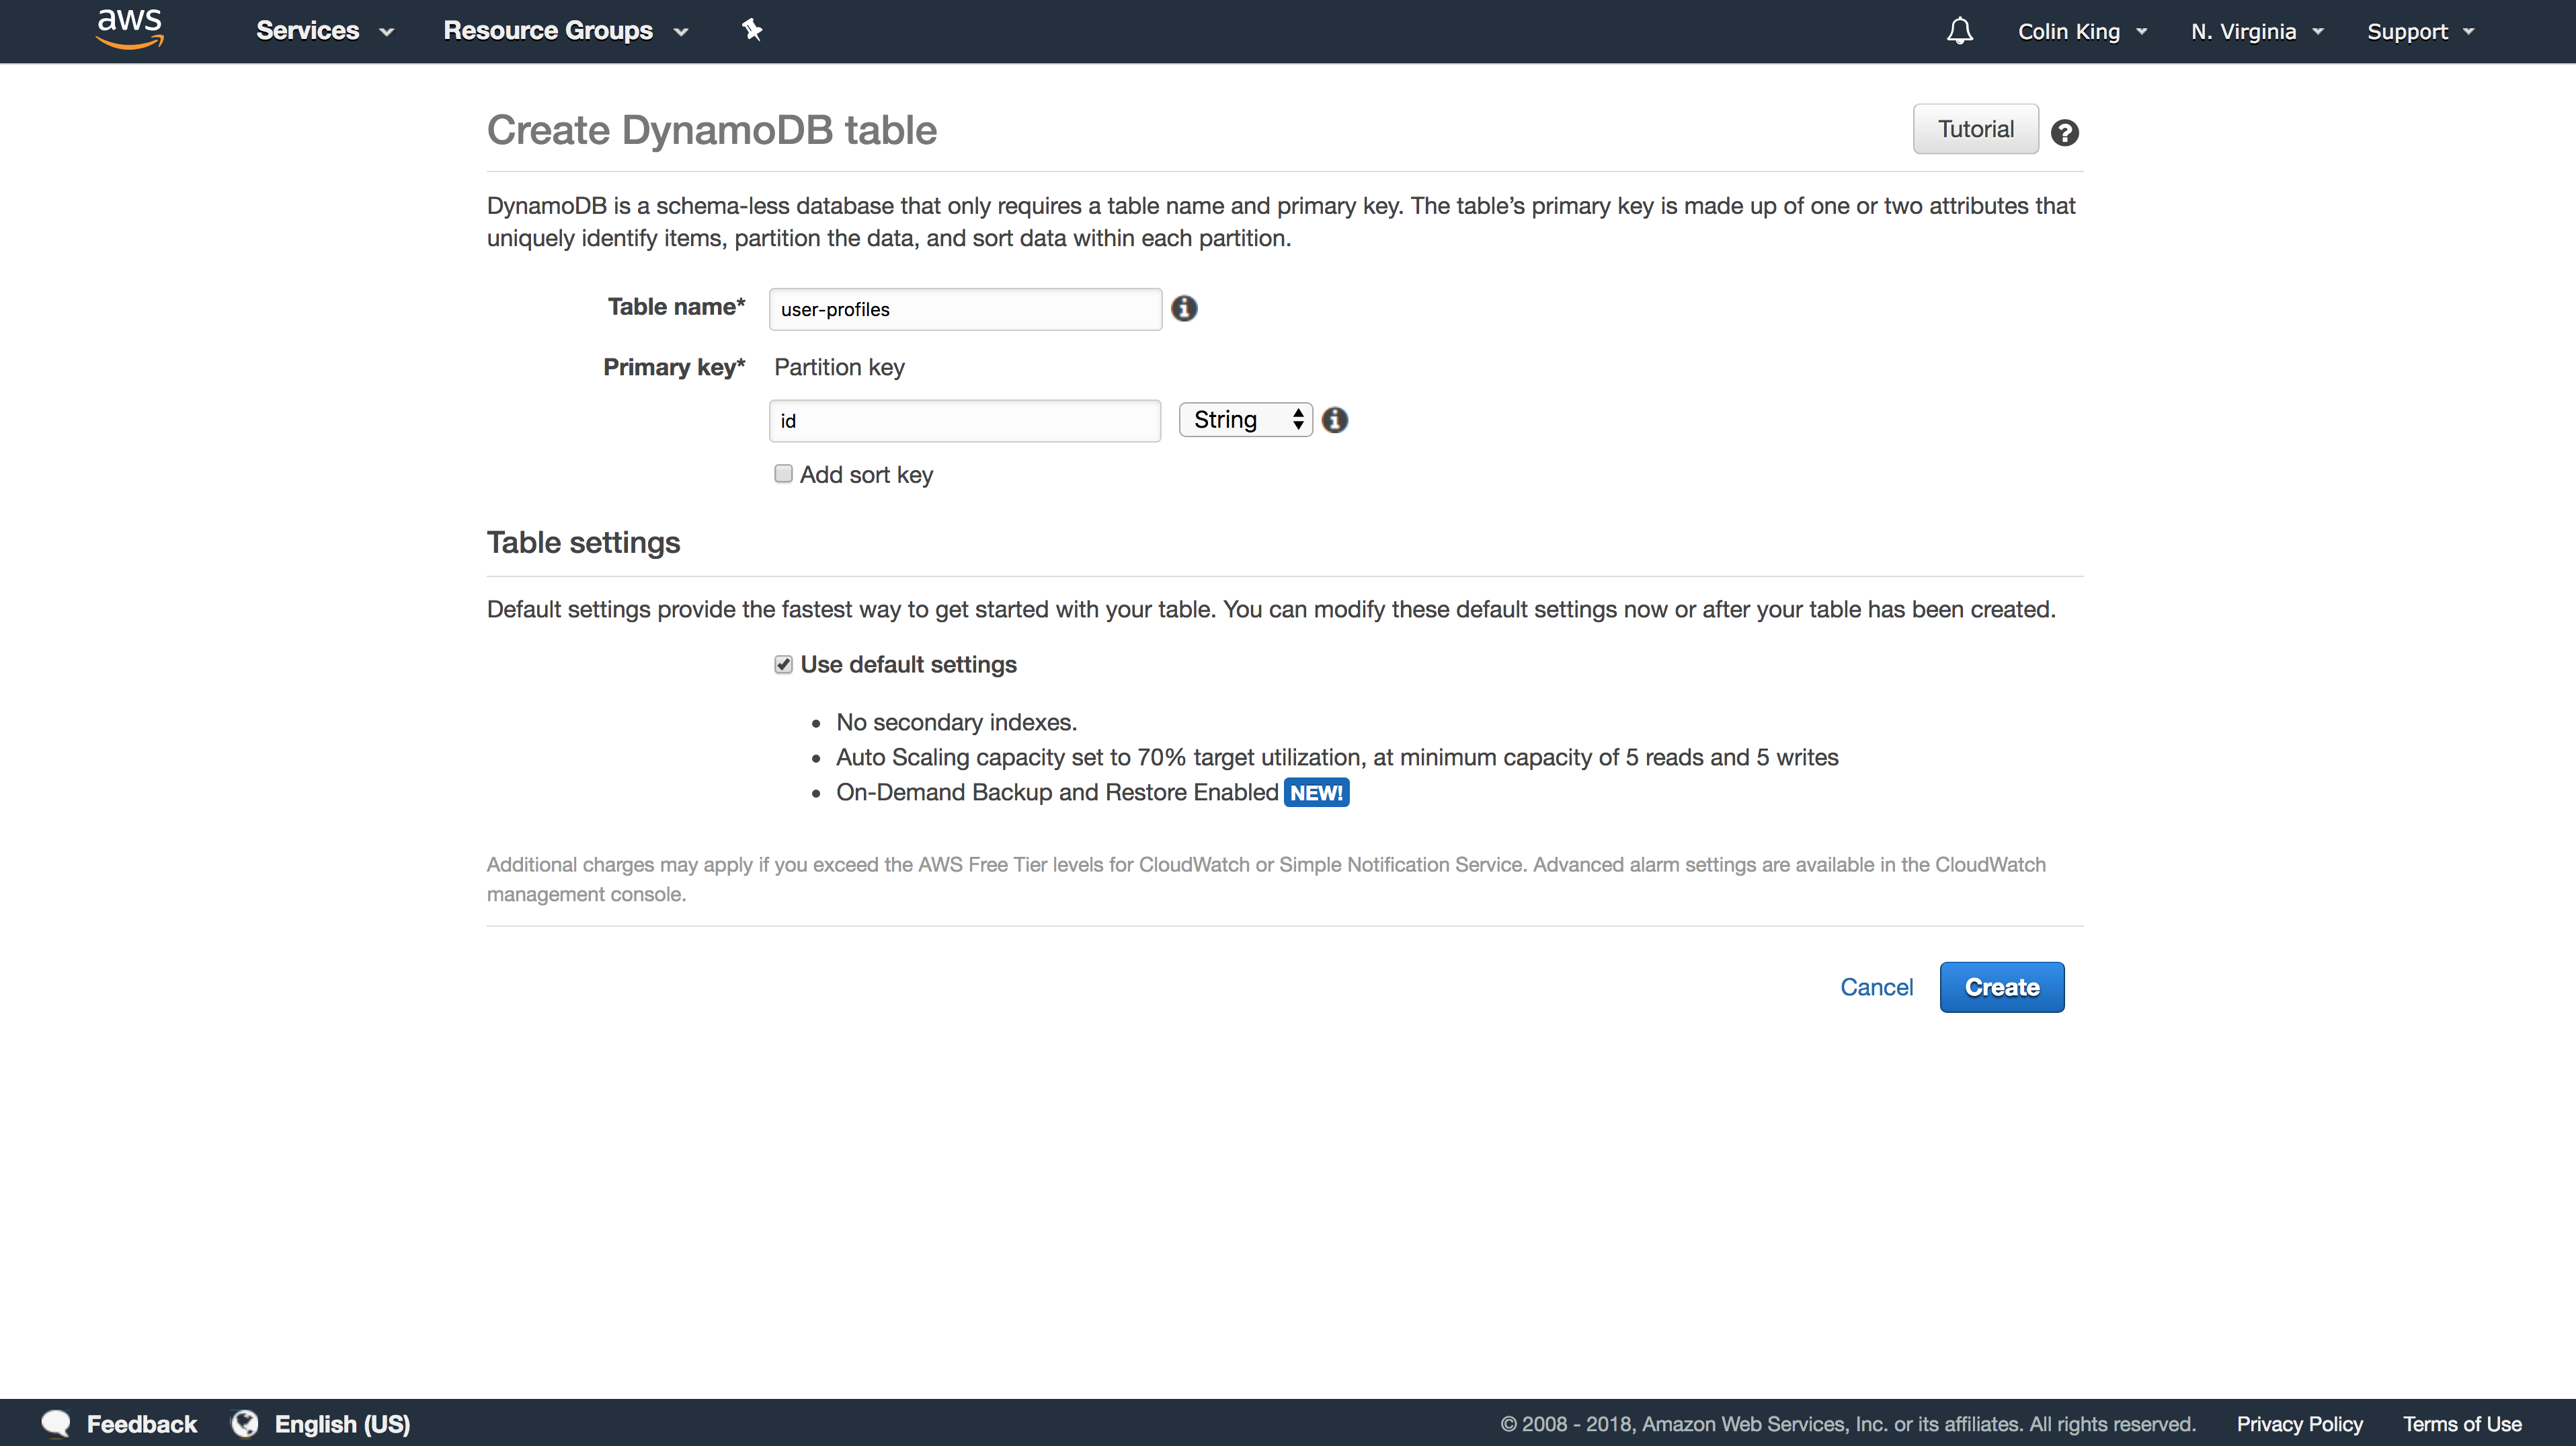
Task: Click info icon beside Table name field
Action: pyautogui.click(x=1184, y=308)
